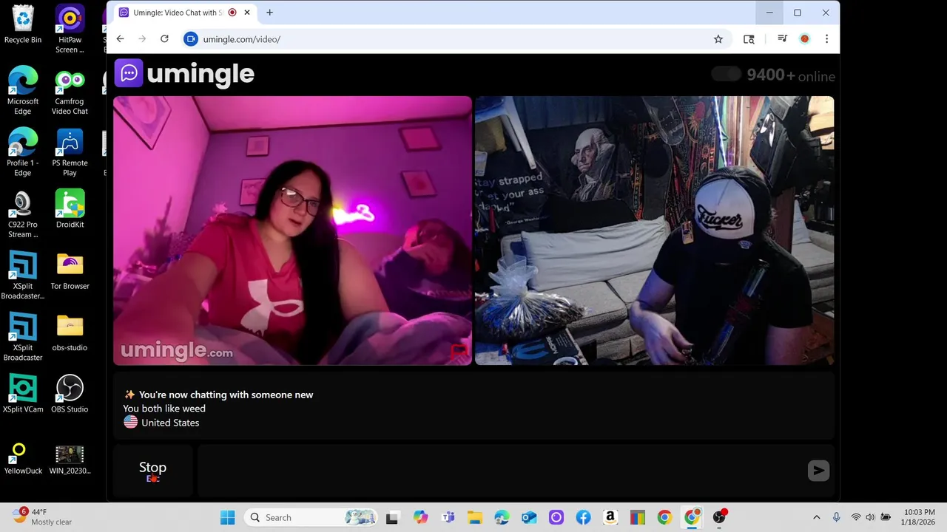Open Copilot from the taskbar

click(420, 517)
